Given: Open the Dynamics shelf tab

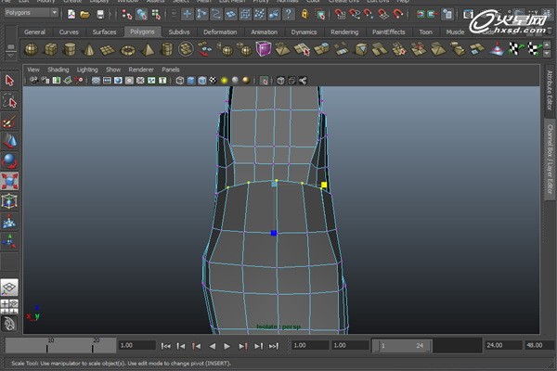Looking at the screenshot, I should (304, 32).
